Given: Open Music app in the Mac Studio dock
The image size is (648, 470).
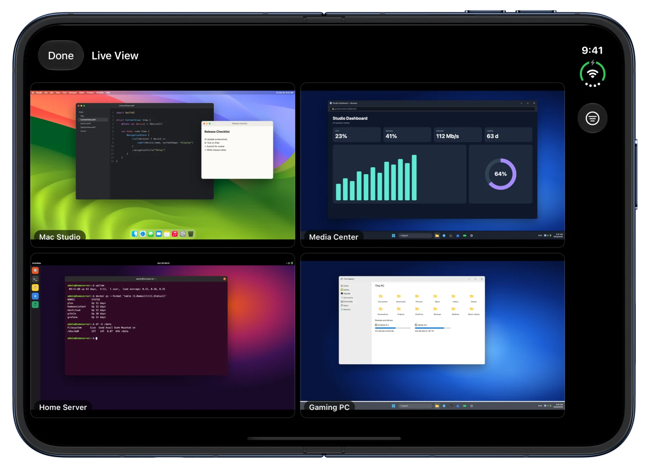Looking at the screenshot, I should coord(175,234).
